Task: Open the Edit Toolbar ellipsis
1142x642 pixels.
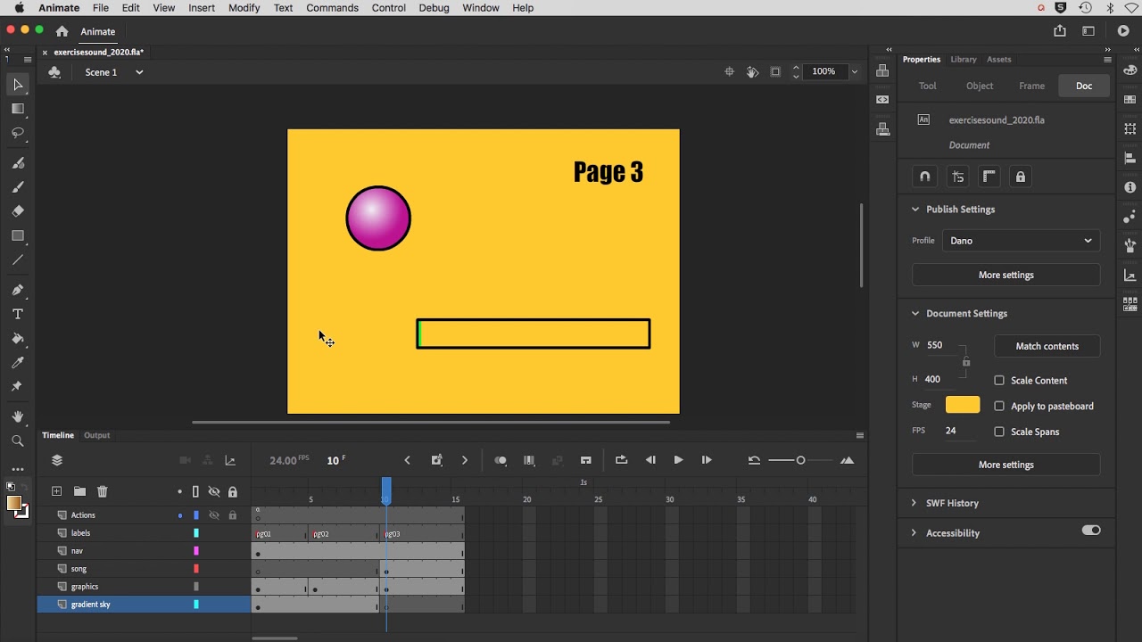Action: 18,469
